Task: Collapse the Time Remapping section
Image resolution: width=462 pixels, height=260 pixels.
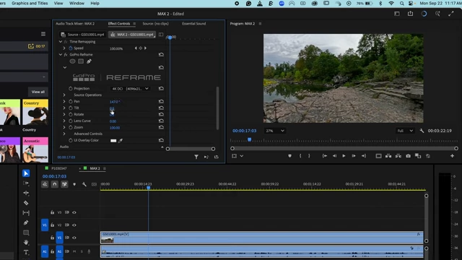Action: pyautogui.click(x=61, y=42)
